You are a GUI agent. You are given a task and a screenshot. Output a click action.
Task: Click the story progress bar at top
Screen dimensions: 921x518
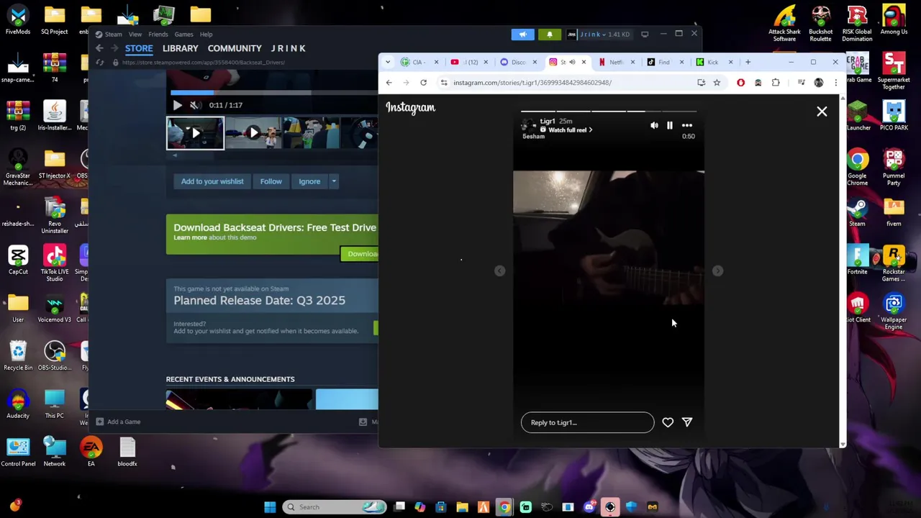[609, 112]
